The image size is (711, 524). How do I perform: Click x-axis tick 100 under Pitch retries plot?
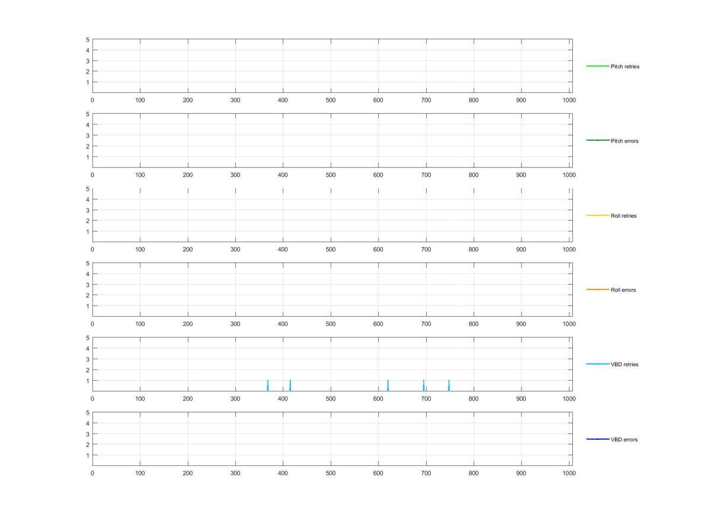coord(140,100)
